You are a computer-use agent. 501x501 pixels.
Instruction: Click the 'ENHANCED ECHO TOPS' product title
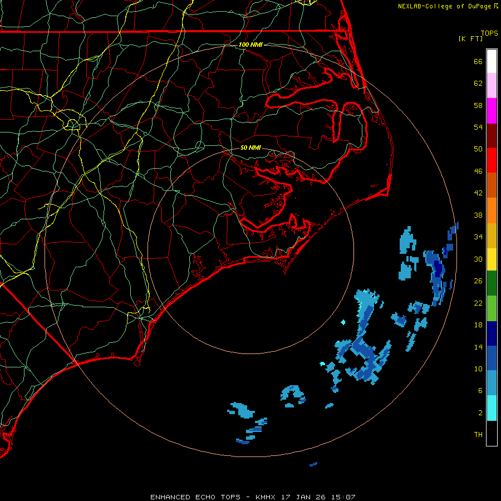pos(195,497)
